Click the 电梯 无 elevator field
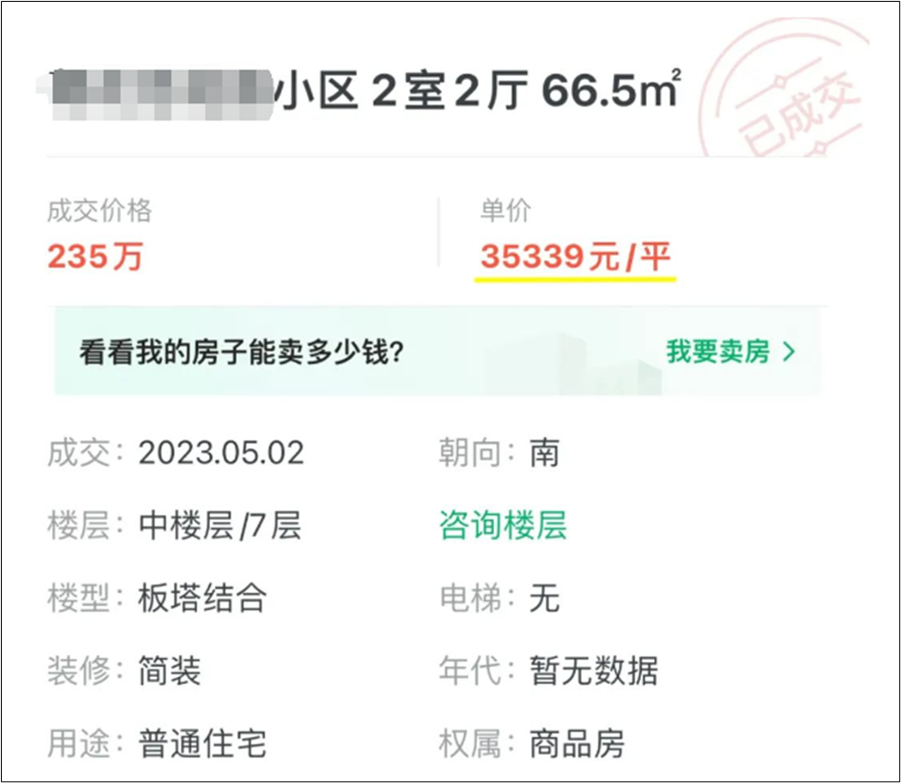Screen dimensions: 901x783 click(x=498, y=597)
